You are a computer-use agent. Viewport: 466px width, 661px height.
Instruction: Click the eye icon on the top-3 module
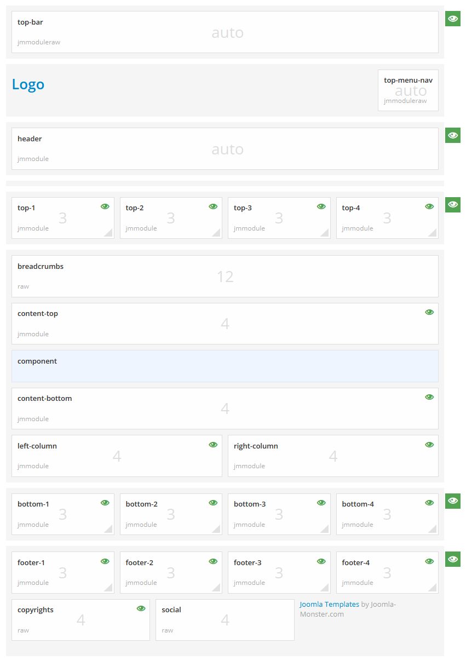pos(321,206)
